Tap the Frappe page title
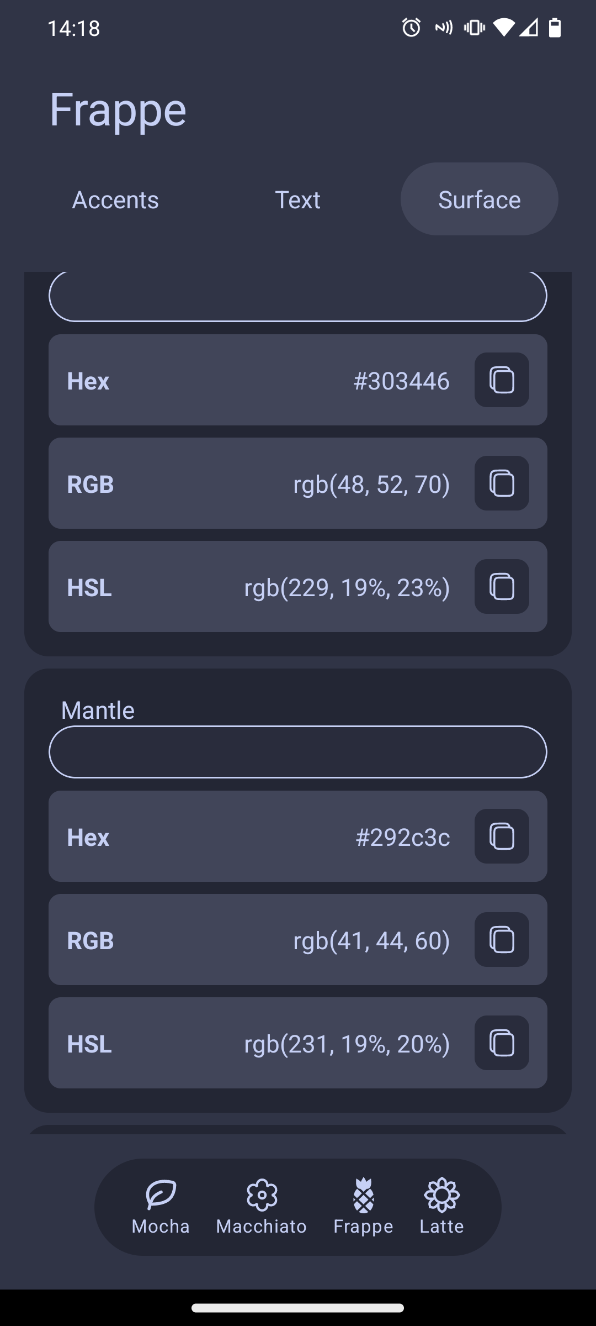 click(118, 109)
